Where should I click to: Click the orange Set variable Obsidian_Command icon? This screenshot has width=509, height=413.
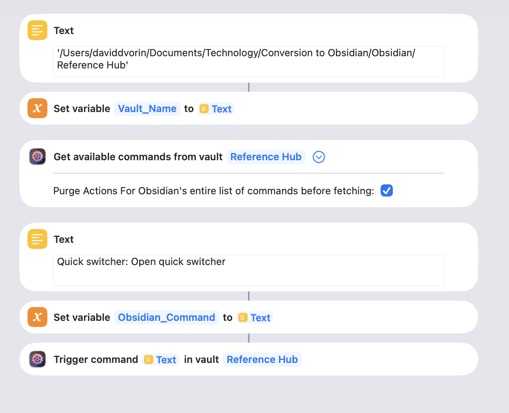coord(37,317)
